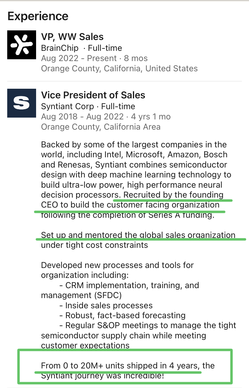
Task: Select the Experience section heading
Action: coord(38,16)
